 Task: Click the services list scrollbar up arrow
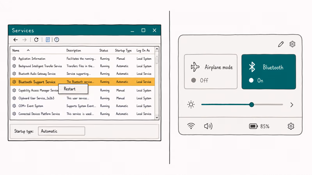point(157,49)
